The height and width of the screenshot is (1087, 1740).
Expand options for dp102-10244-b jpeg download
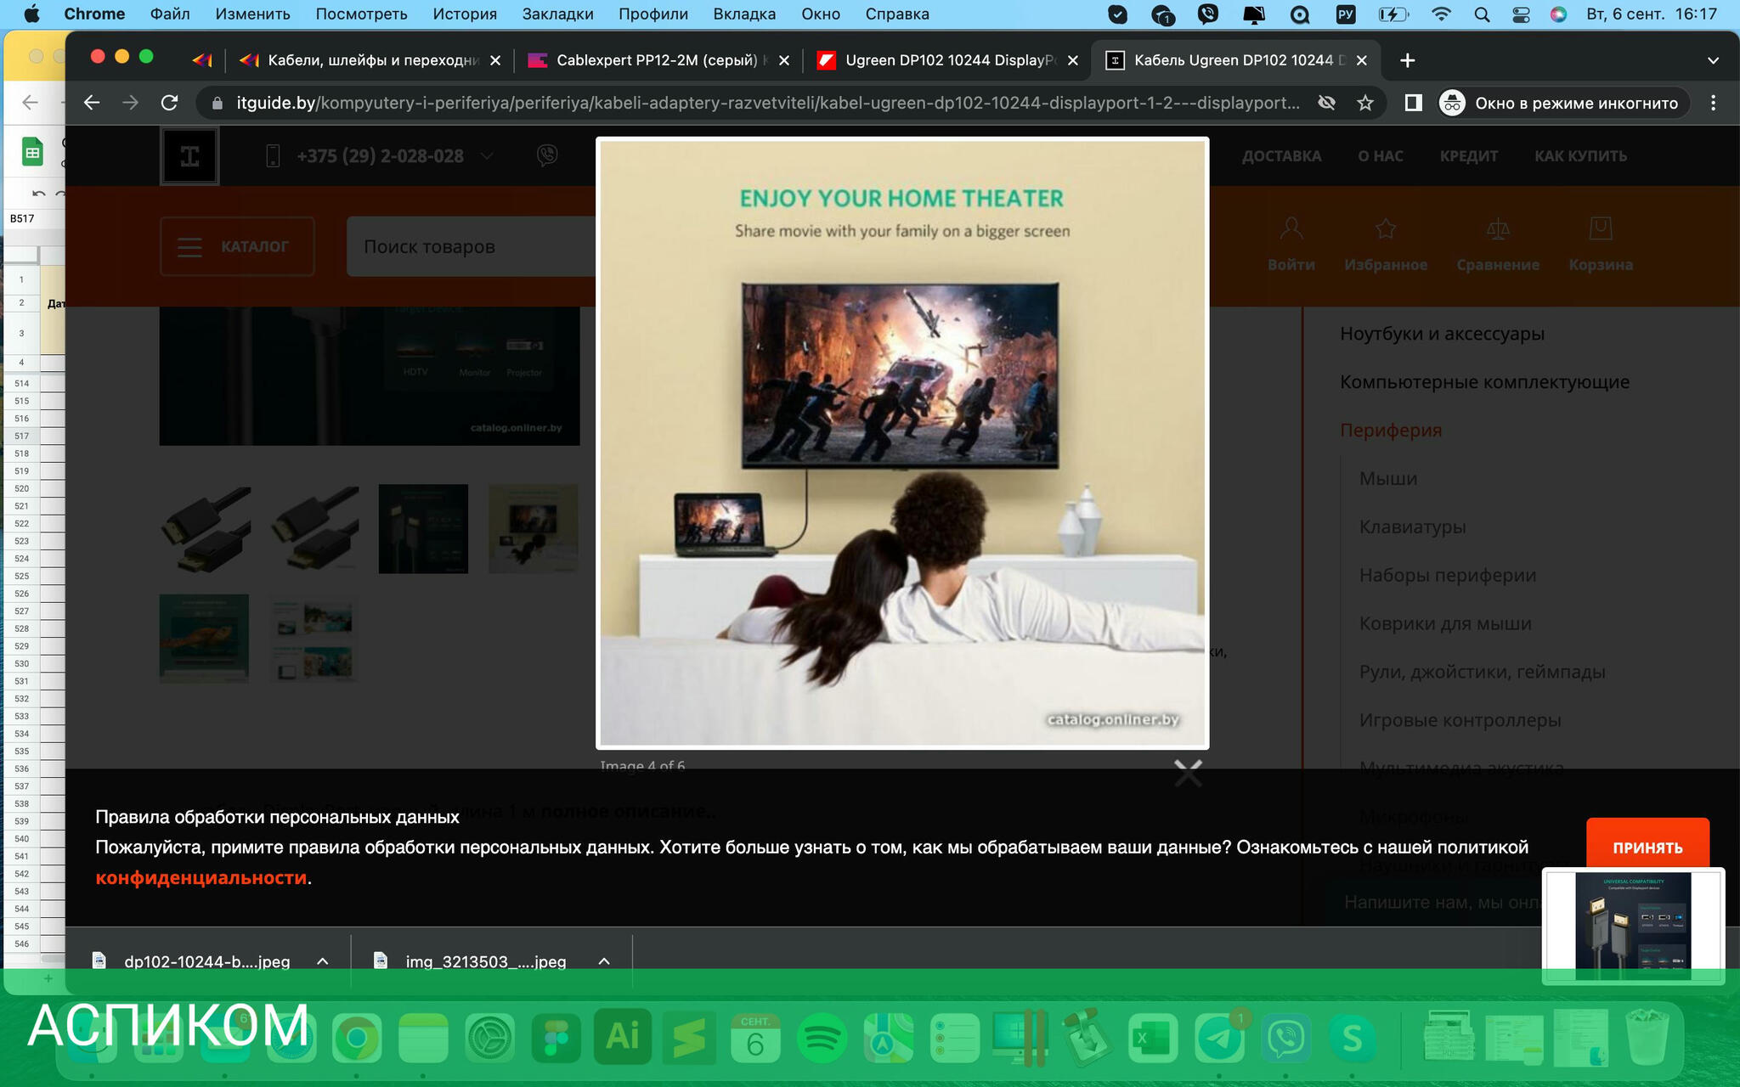pos(323,961)
